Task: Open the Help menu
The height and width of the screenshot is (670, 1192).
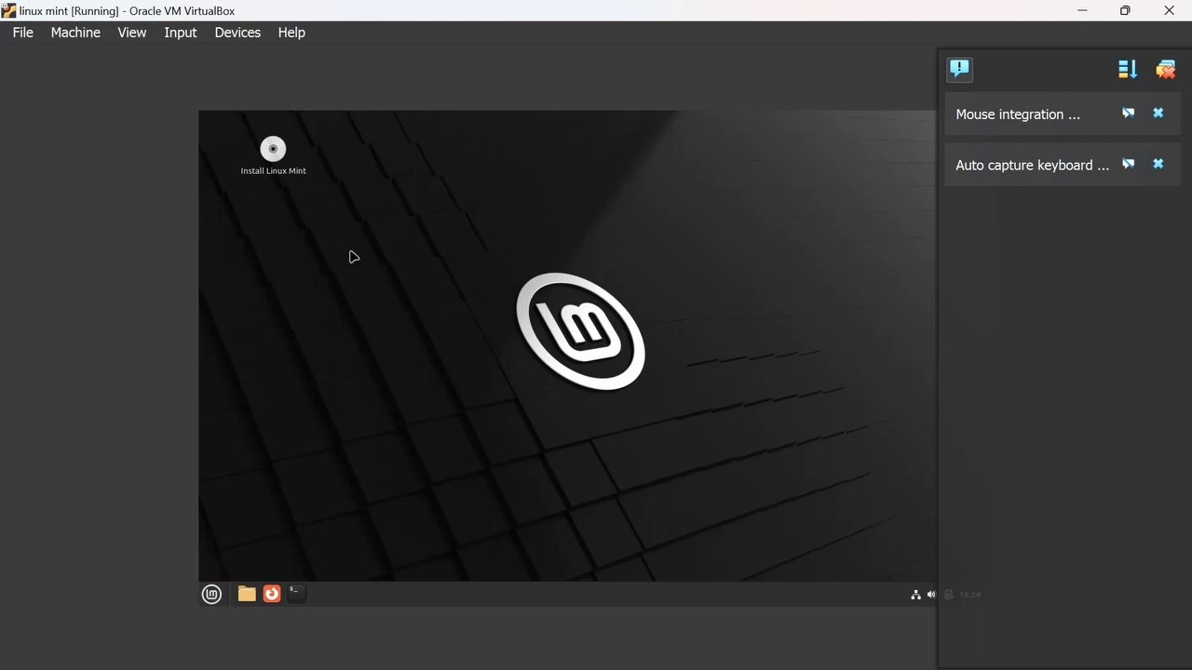Action: [x=291, y=33]
